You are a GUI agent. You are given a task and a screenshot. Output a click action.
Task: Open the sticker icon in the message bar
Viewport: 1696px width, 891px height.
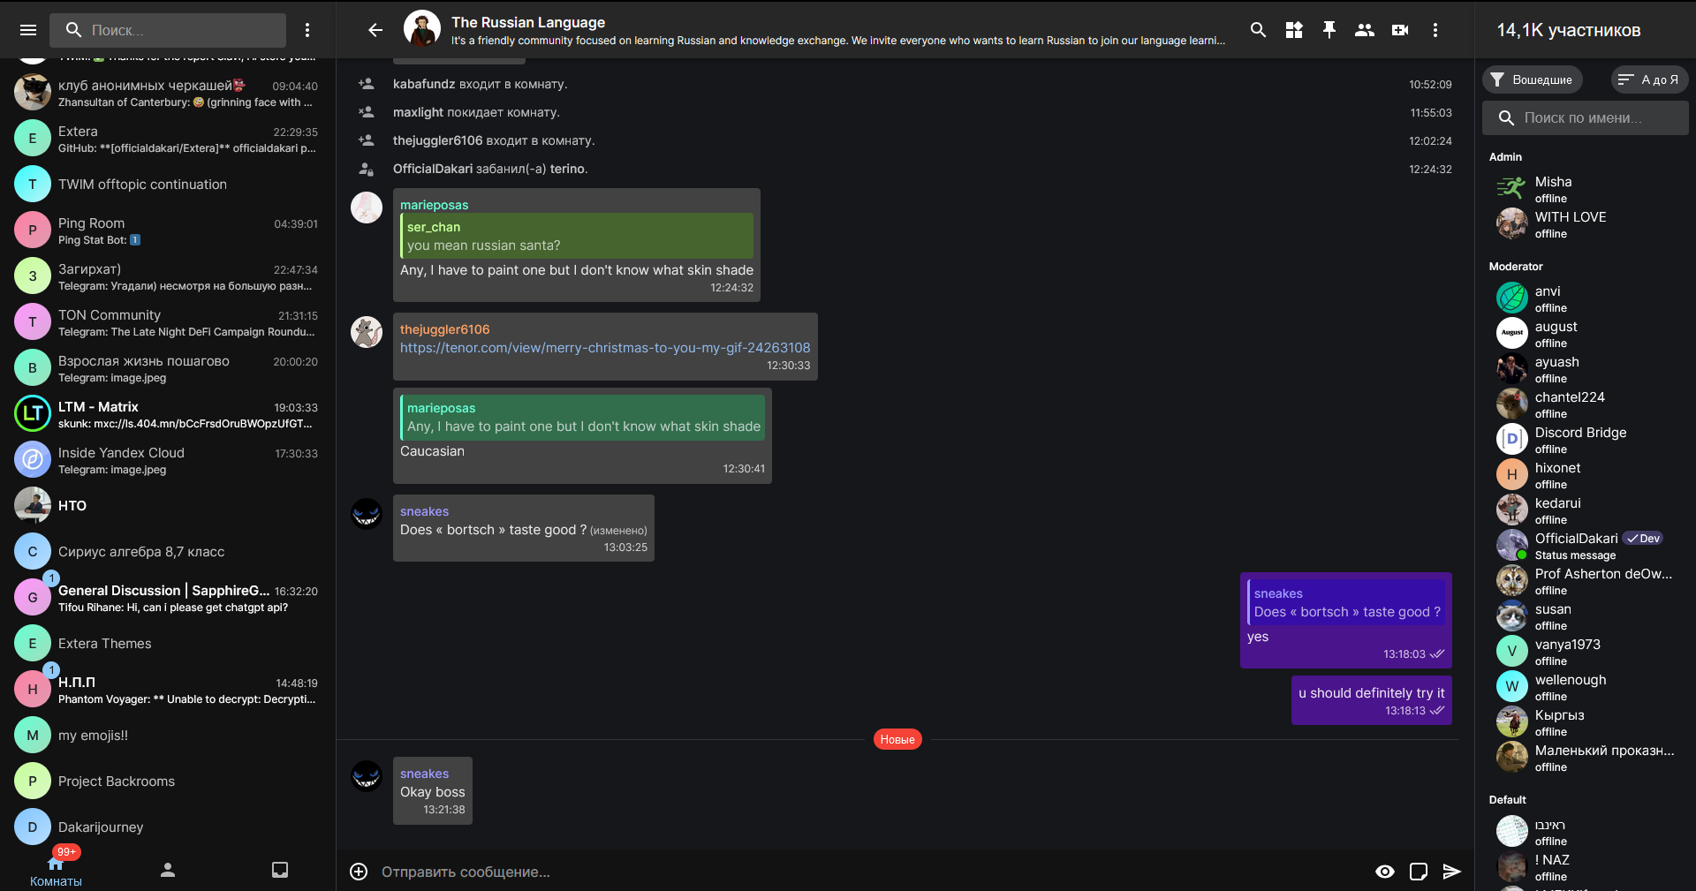[1419, 872]
